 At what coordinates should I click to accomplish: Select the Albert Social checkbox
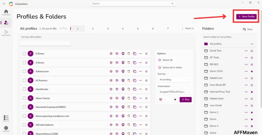point(24,98)
